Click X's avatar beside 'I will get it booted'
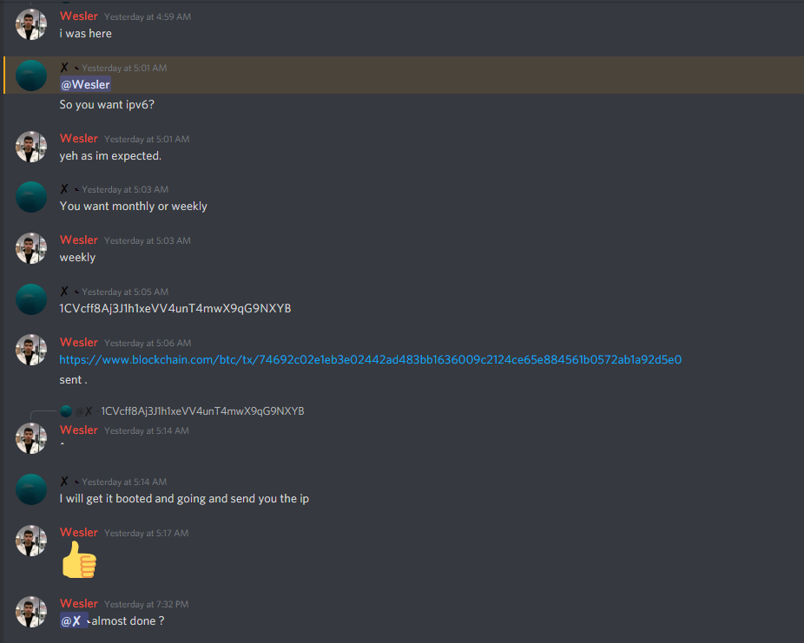The height and width of the screenshot is (643, 804). coord(31,489)
